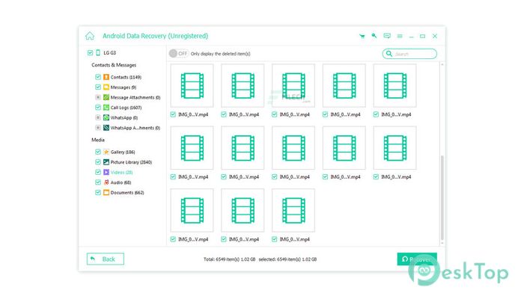The image size is (524, 299).
Task: Uncheck the Audio category checkbox
Action: [98, 182]
